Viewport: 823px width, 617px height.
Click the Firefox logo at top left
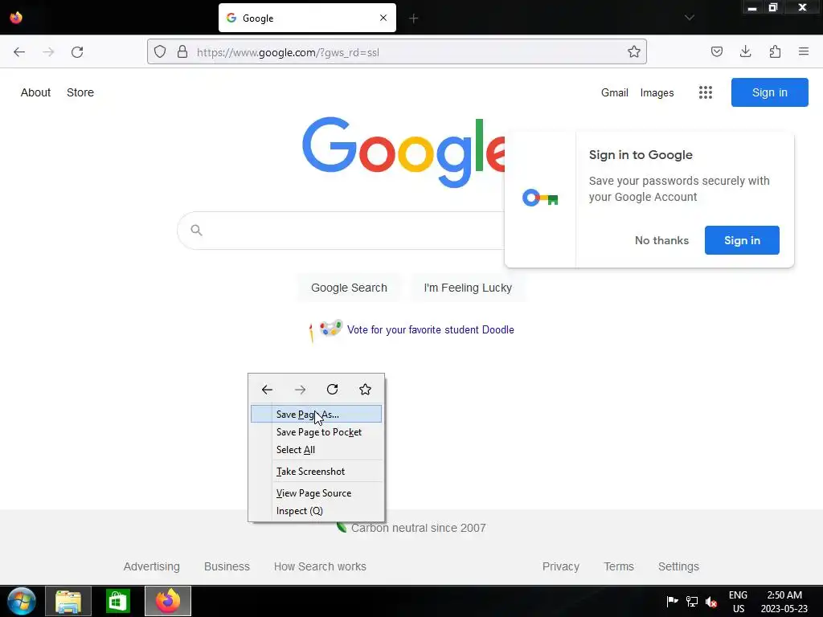16,18
